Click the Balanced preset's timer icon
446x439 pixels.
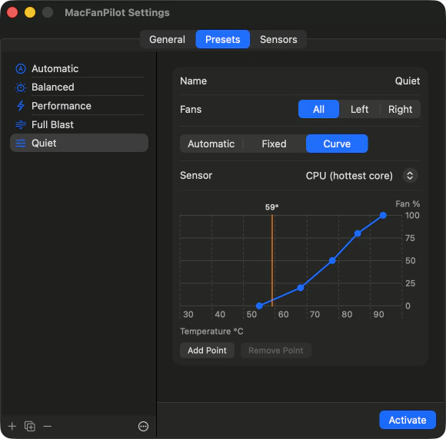coord(21,87)
